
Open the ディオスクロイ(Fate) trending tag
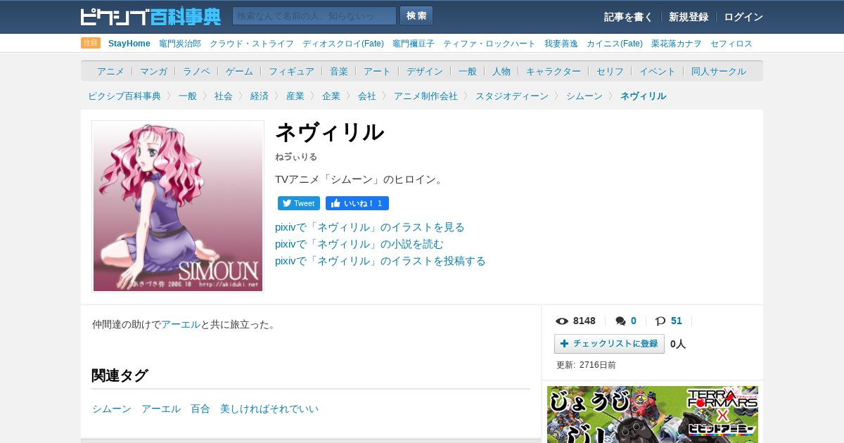coord(343,44)
